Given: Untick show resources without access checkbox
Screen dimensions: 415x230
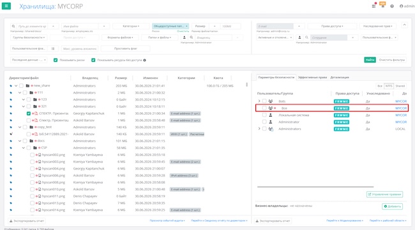Looking at the screenshot, I should point(93,60).
